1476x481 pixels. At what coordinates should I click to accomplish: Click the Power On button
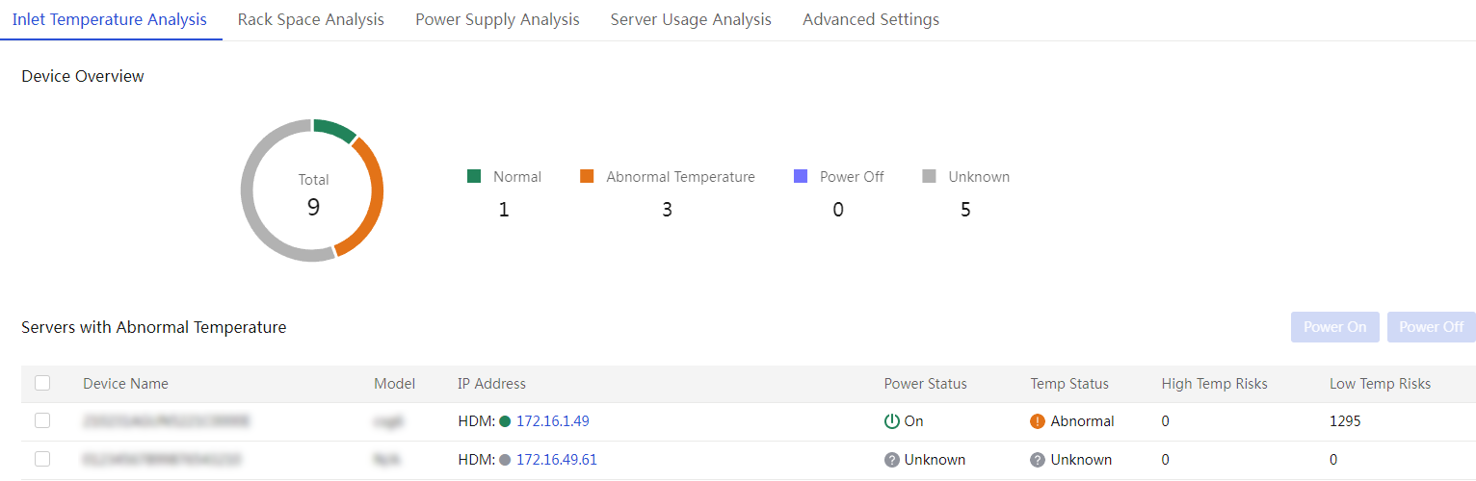coord(1335,327)
